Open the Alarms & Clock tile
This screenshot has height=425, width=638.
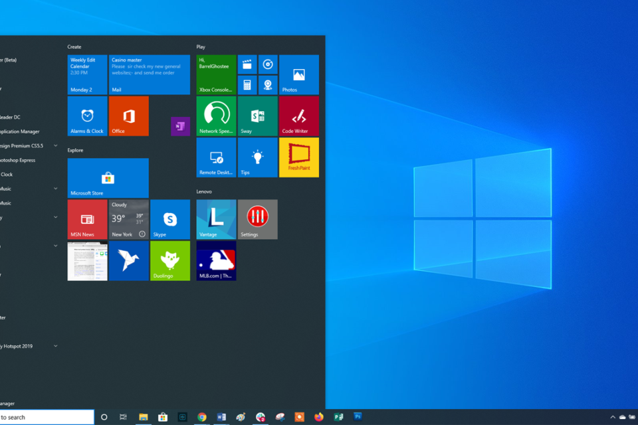87,116
